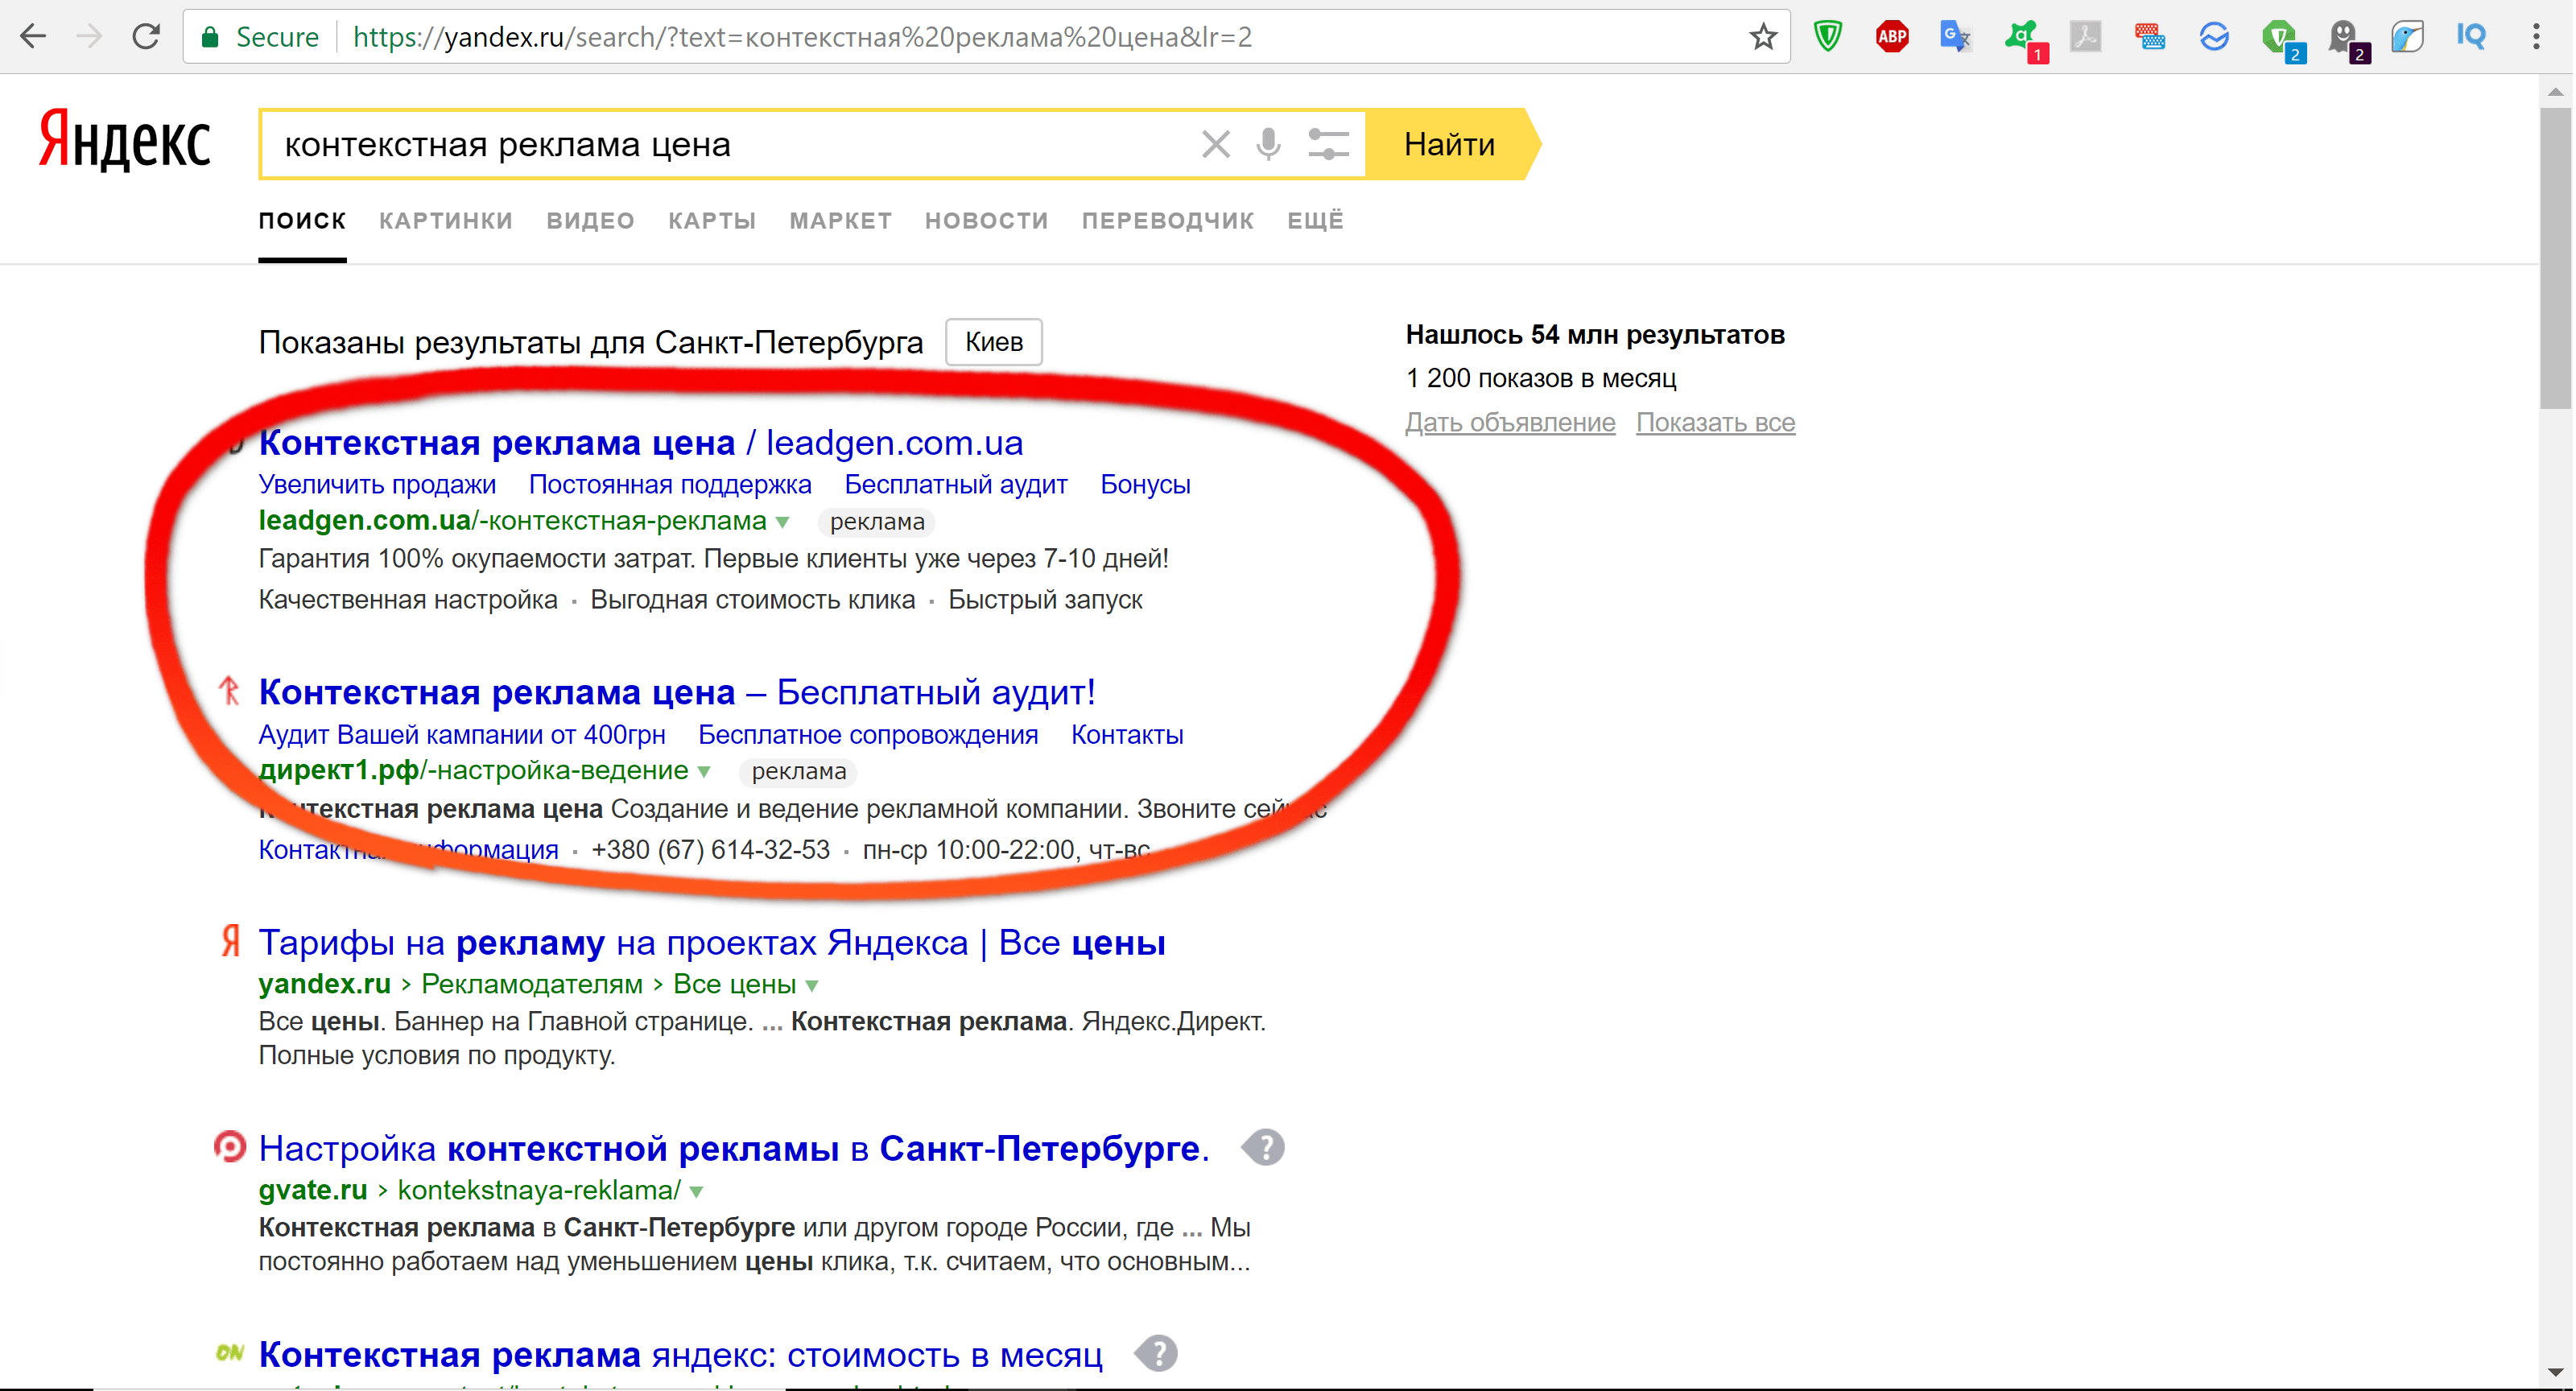This screenshot has width=2576, height=1391.
Task: Open advanced search settings sliders icon
Action: tap(1329, 144)
